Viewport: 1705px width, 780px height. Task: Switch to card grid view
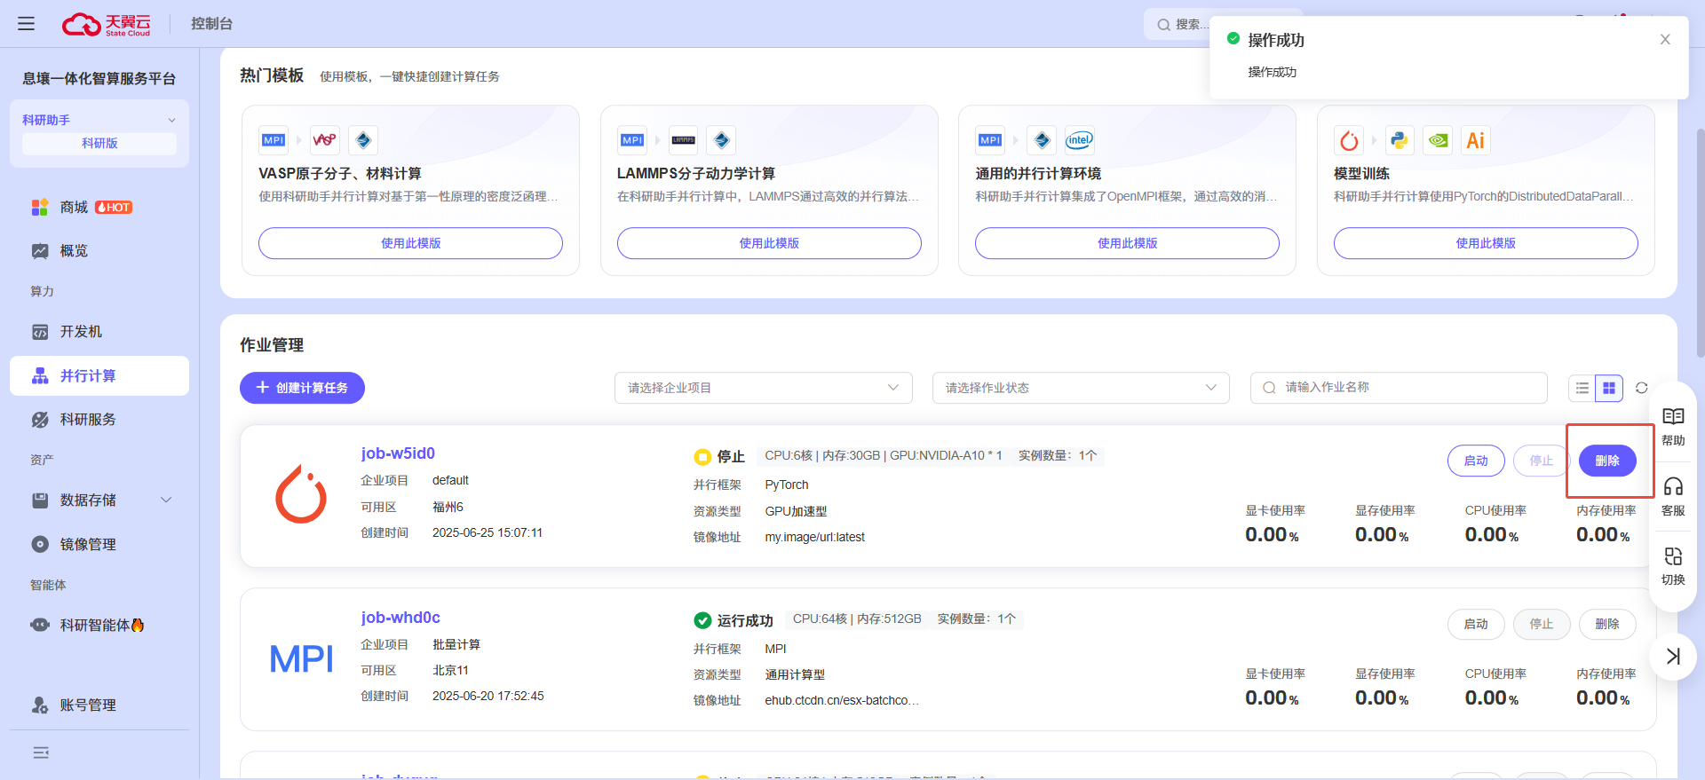(1609, 388)
